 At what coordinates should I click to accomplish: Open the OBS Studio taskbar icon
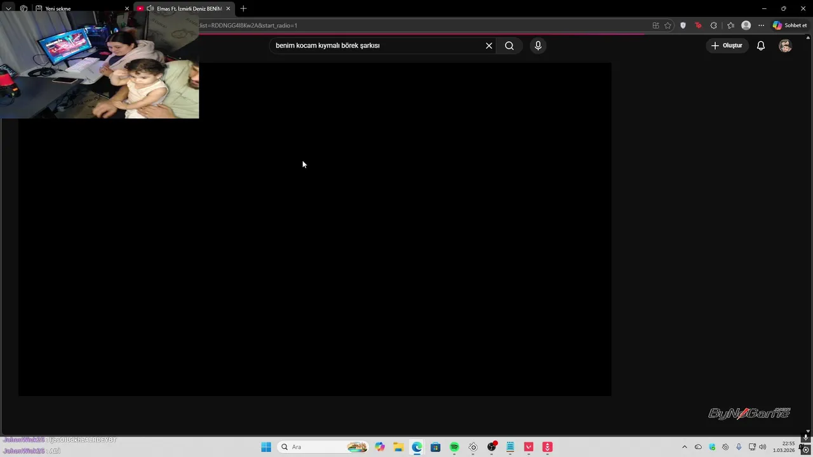tap(492, 447)
